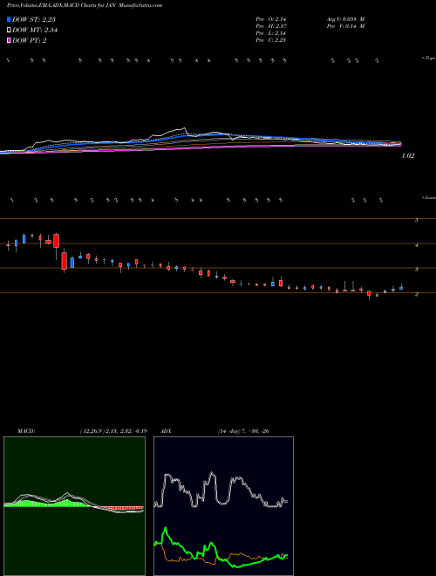Click the magenta DOW PT legend swatch
Image resolution: width=436 pixels, height=576 pixels.
click(x=10, y=40)
